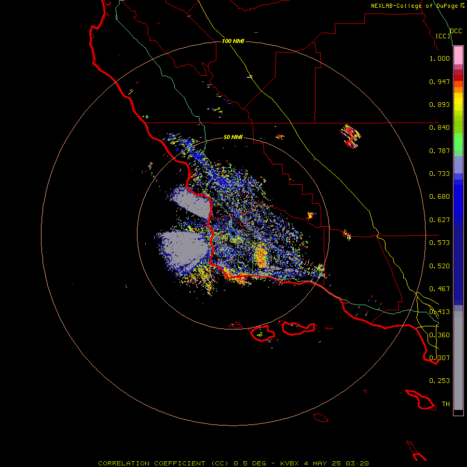Image resolution: width=467 pixels, height=467 pixels.
Task: Select the 0.680 color scale value
Action: coord(439,197)
